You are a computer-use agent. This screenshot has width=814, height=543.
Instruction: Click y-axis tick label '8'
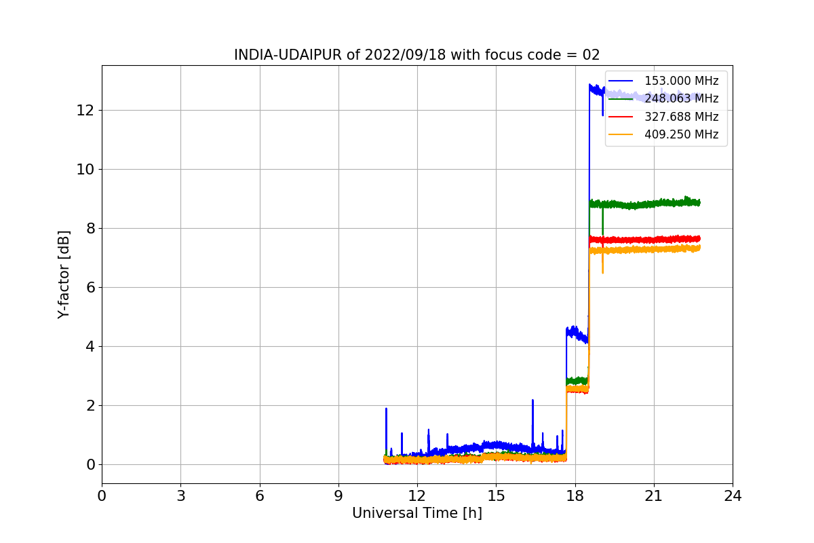[x=90, y=228]
